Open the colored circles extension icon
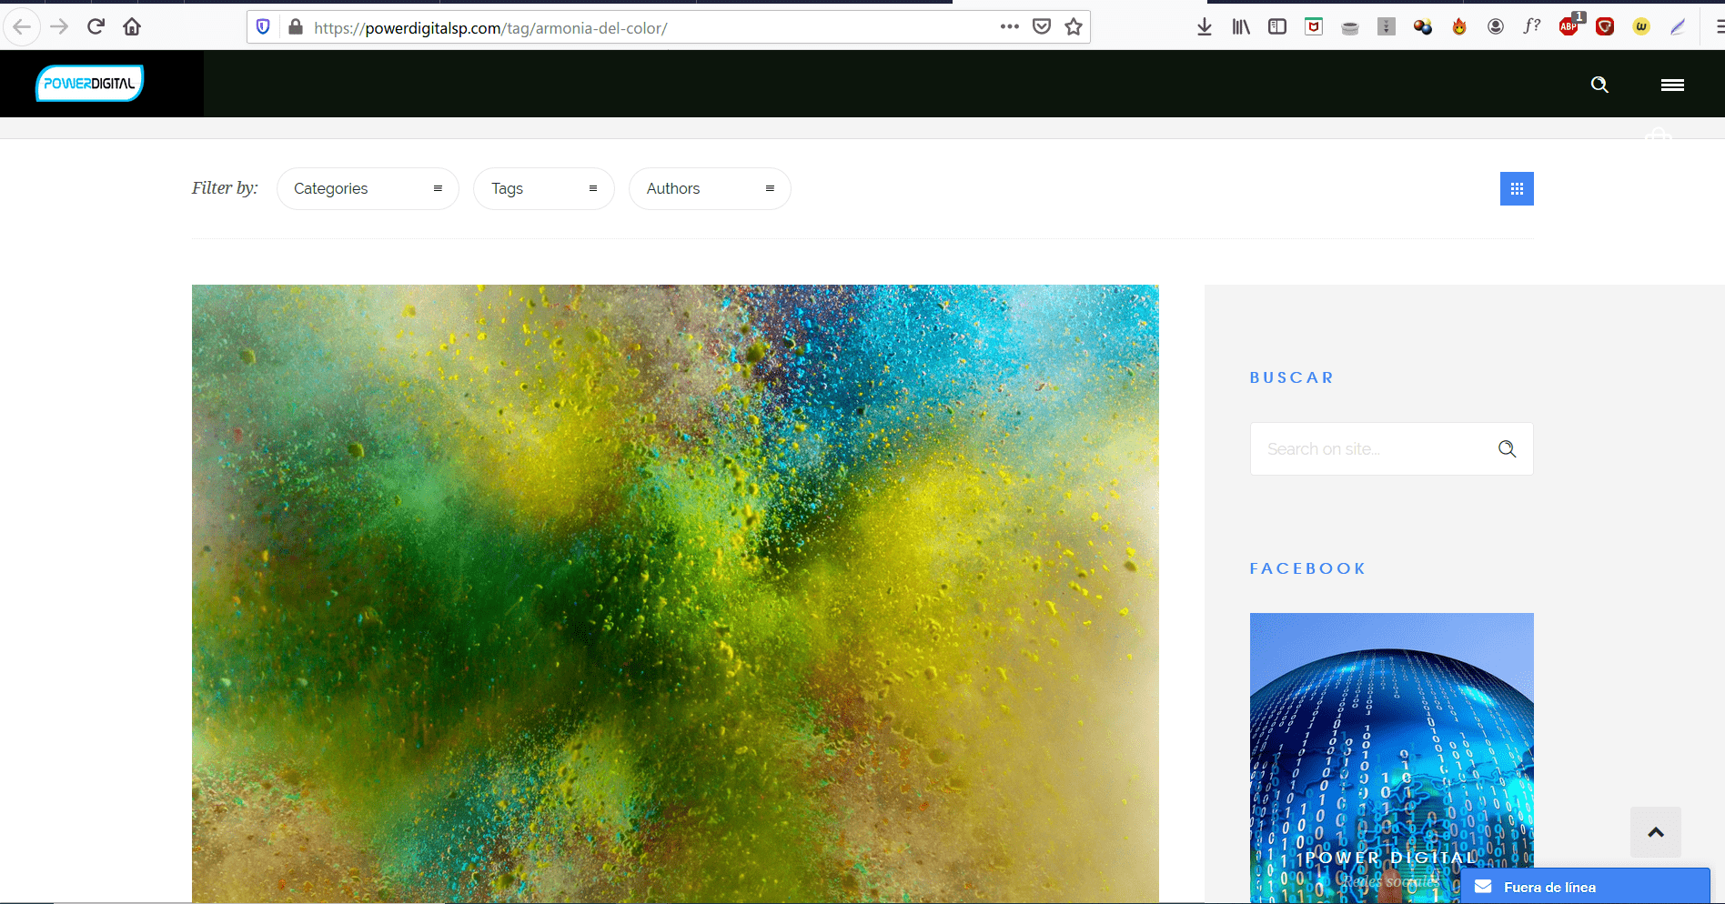 [x=1423, y=27]
